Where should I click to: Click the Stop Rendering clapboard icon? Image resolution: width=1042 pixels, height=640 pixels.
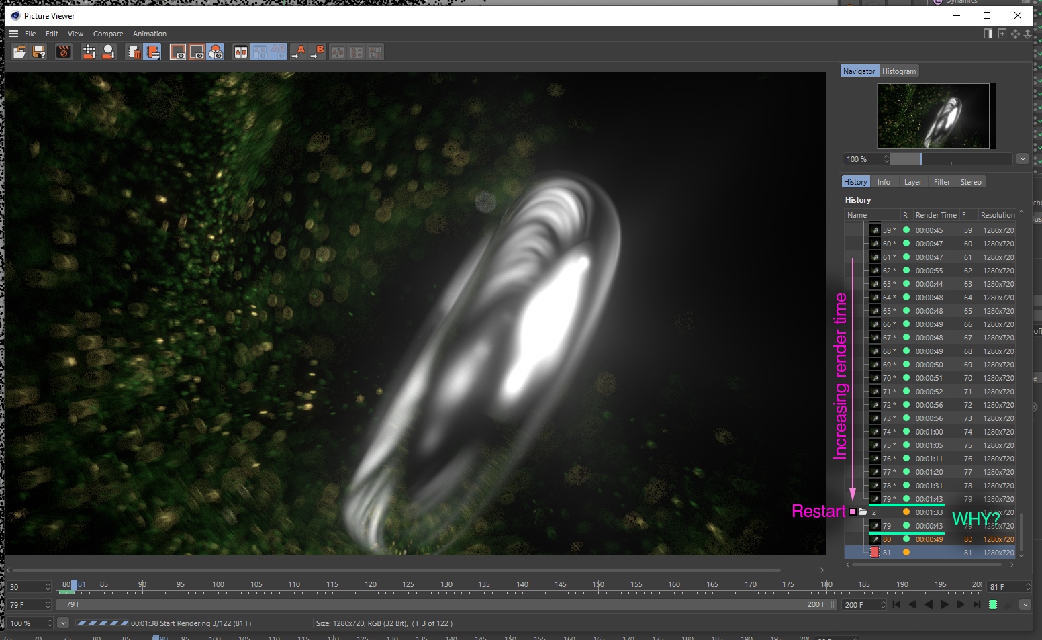[x=64, y=52]
